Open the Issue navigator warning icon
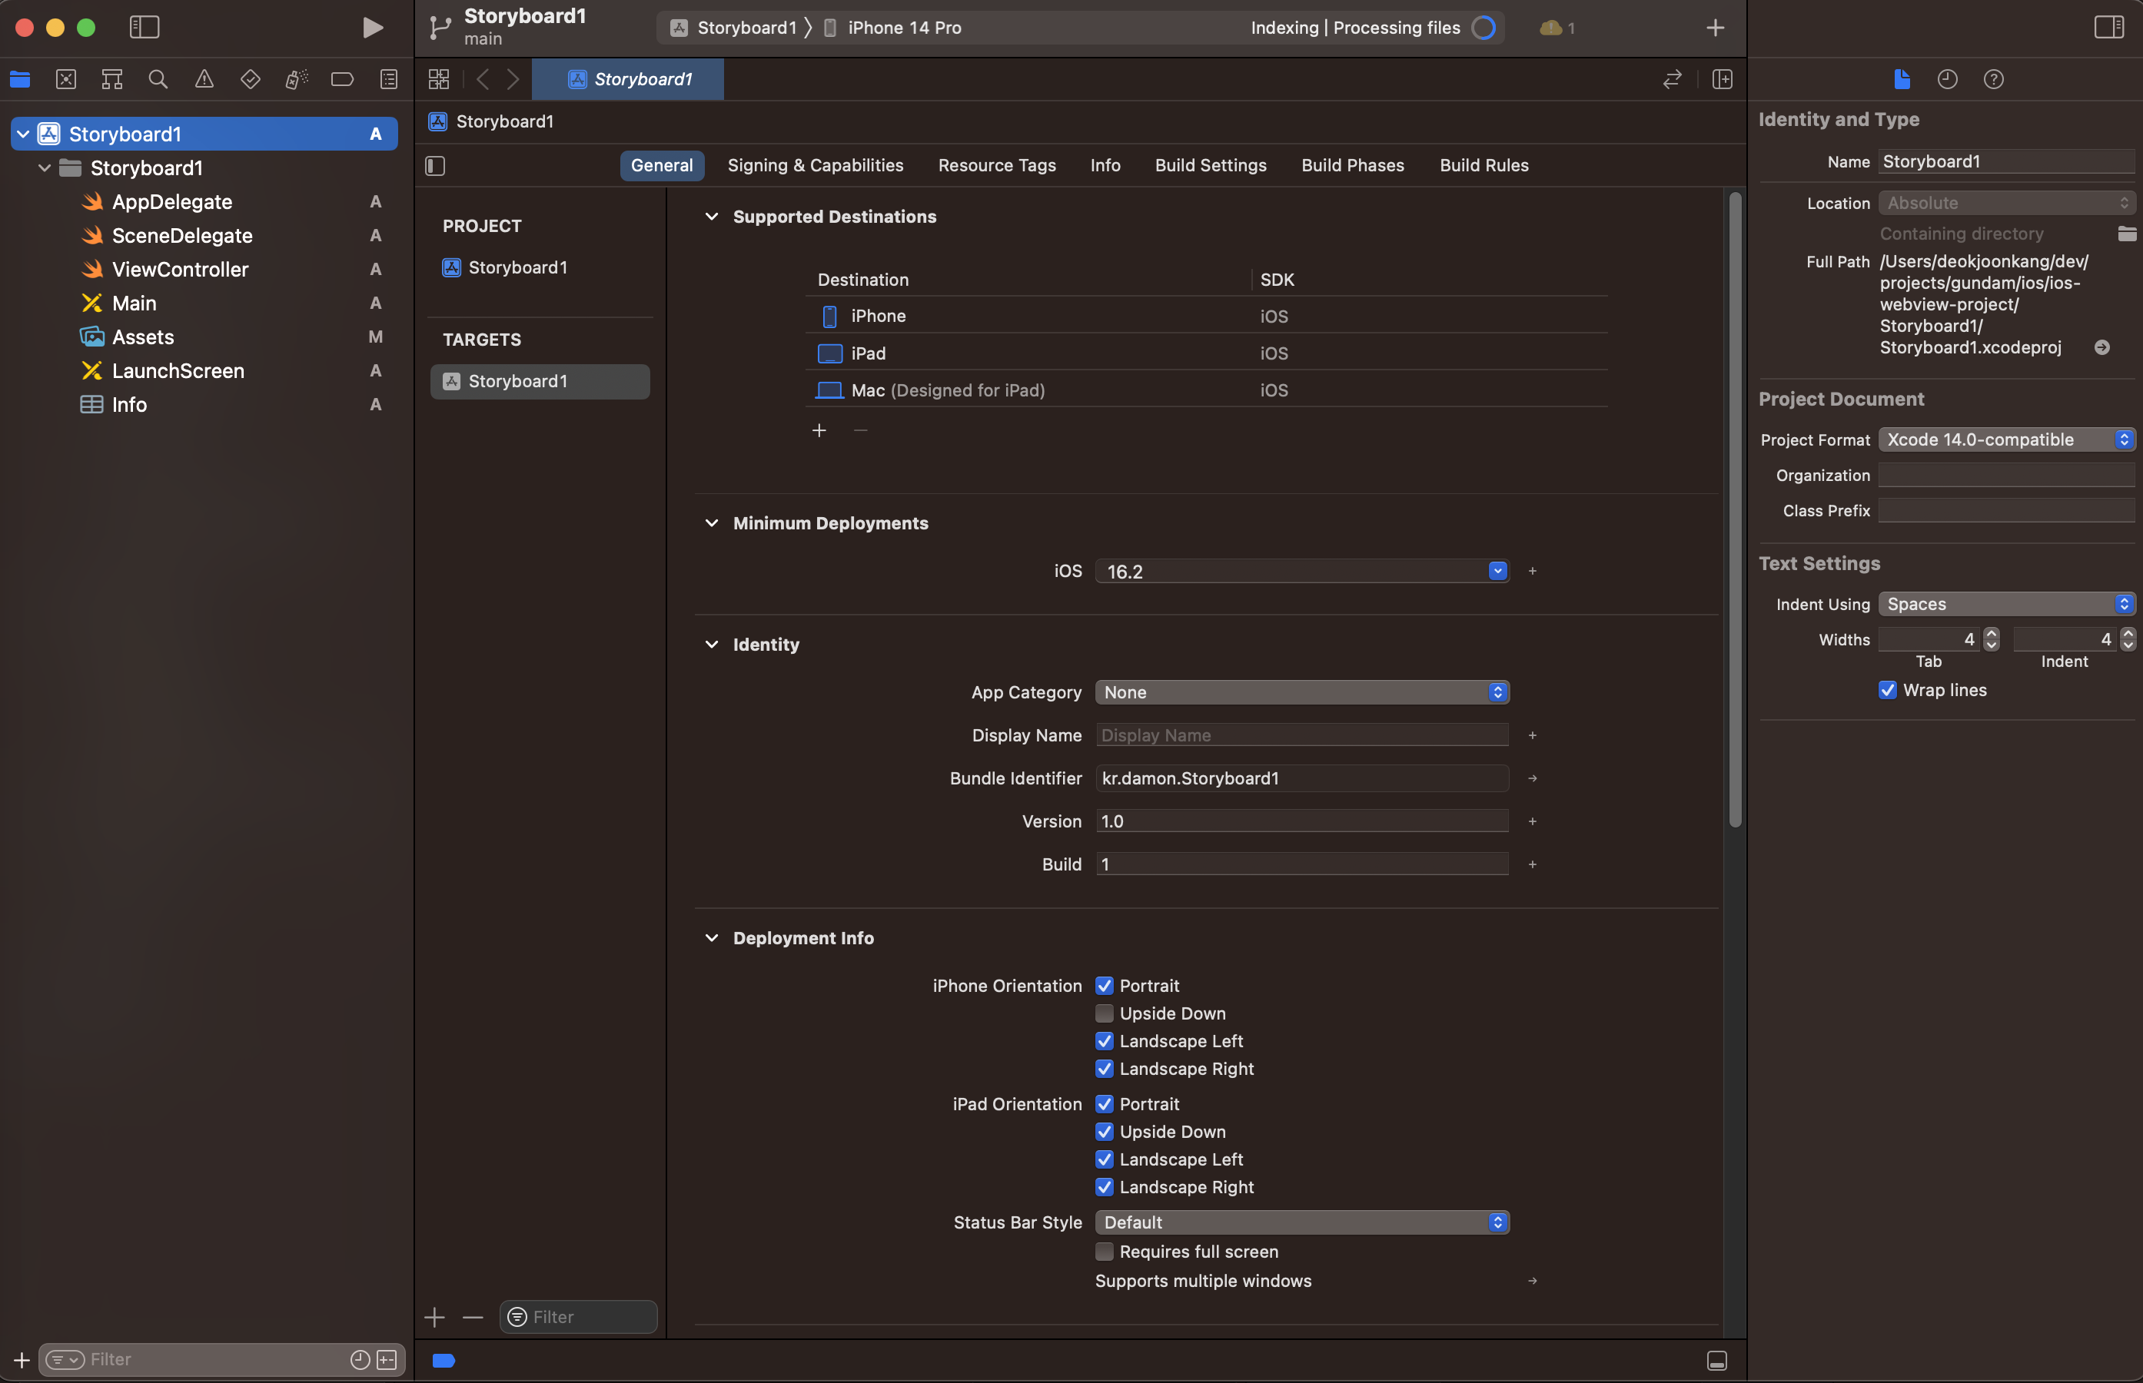 coord(204,79)
